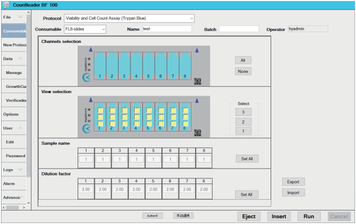Viewport: 356px width, 224px height.
Task: Eject the slide tray
Action: pyautogui.click(x=249, y=217)
